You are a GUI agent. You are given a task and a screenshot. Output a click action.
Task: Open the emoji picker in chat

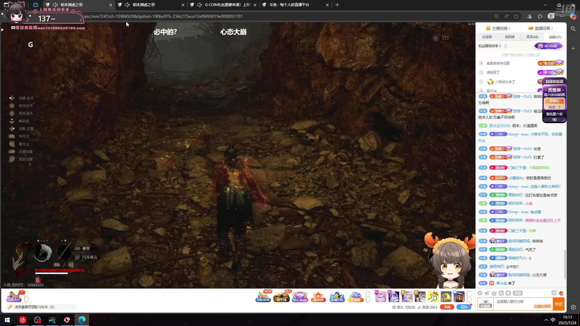tap(480, 293)
